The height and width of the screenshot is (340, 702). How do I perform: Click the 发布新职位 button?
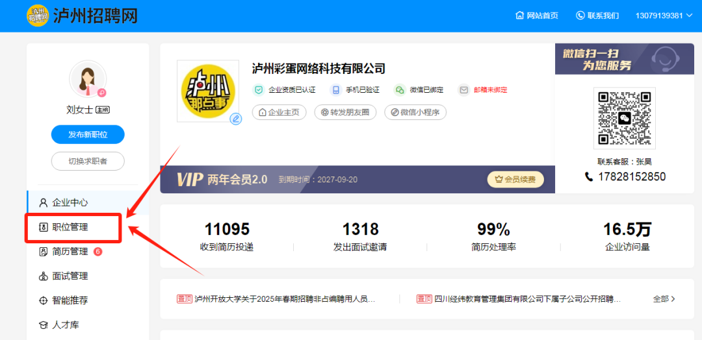88,134
